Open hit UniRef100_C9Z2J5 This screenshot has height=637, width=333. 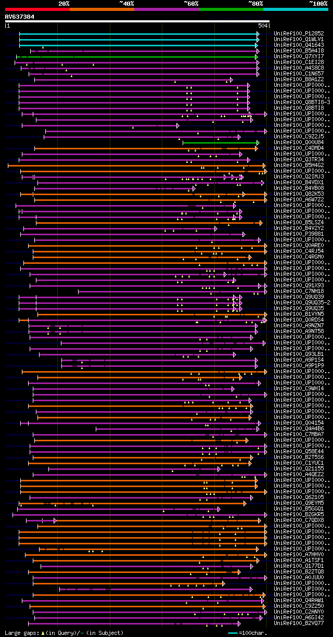point(299,136)
